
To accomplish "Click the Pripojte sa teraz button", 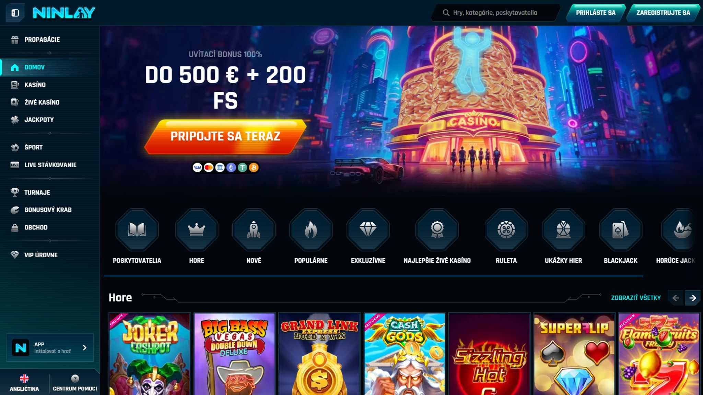I will (225, 136).
